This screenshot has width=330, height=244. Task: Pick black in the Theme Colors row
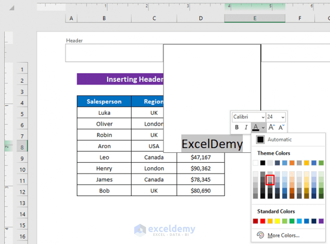(262, 163)
